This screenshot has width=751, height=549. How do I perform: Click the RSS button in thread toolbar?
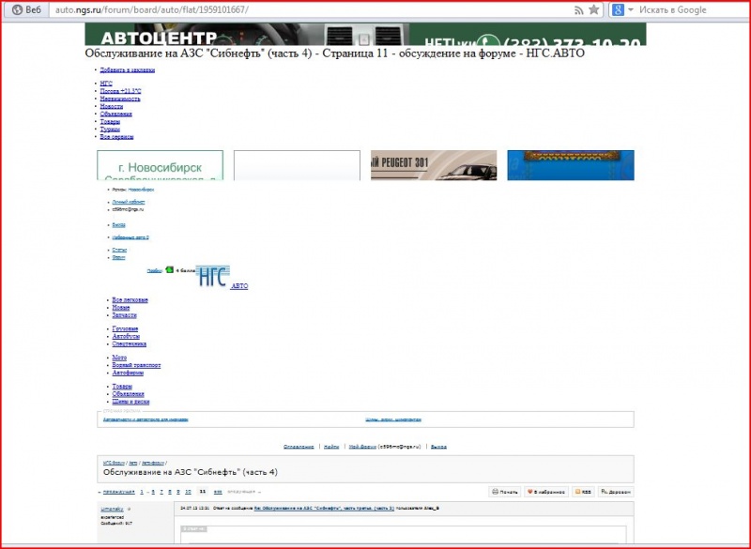tap(583, 492)
